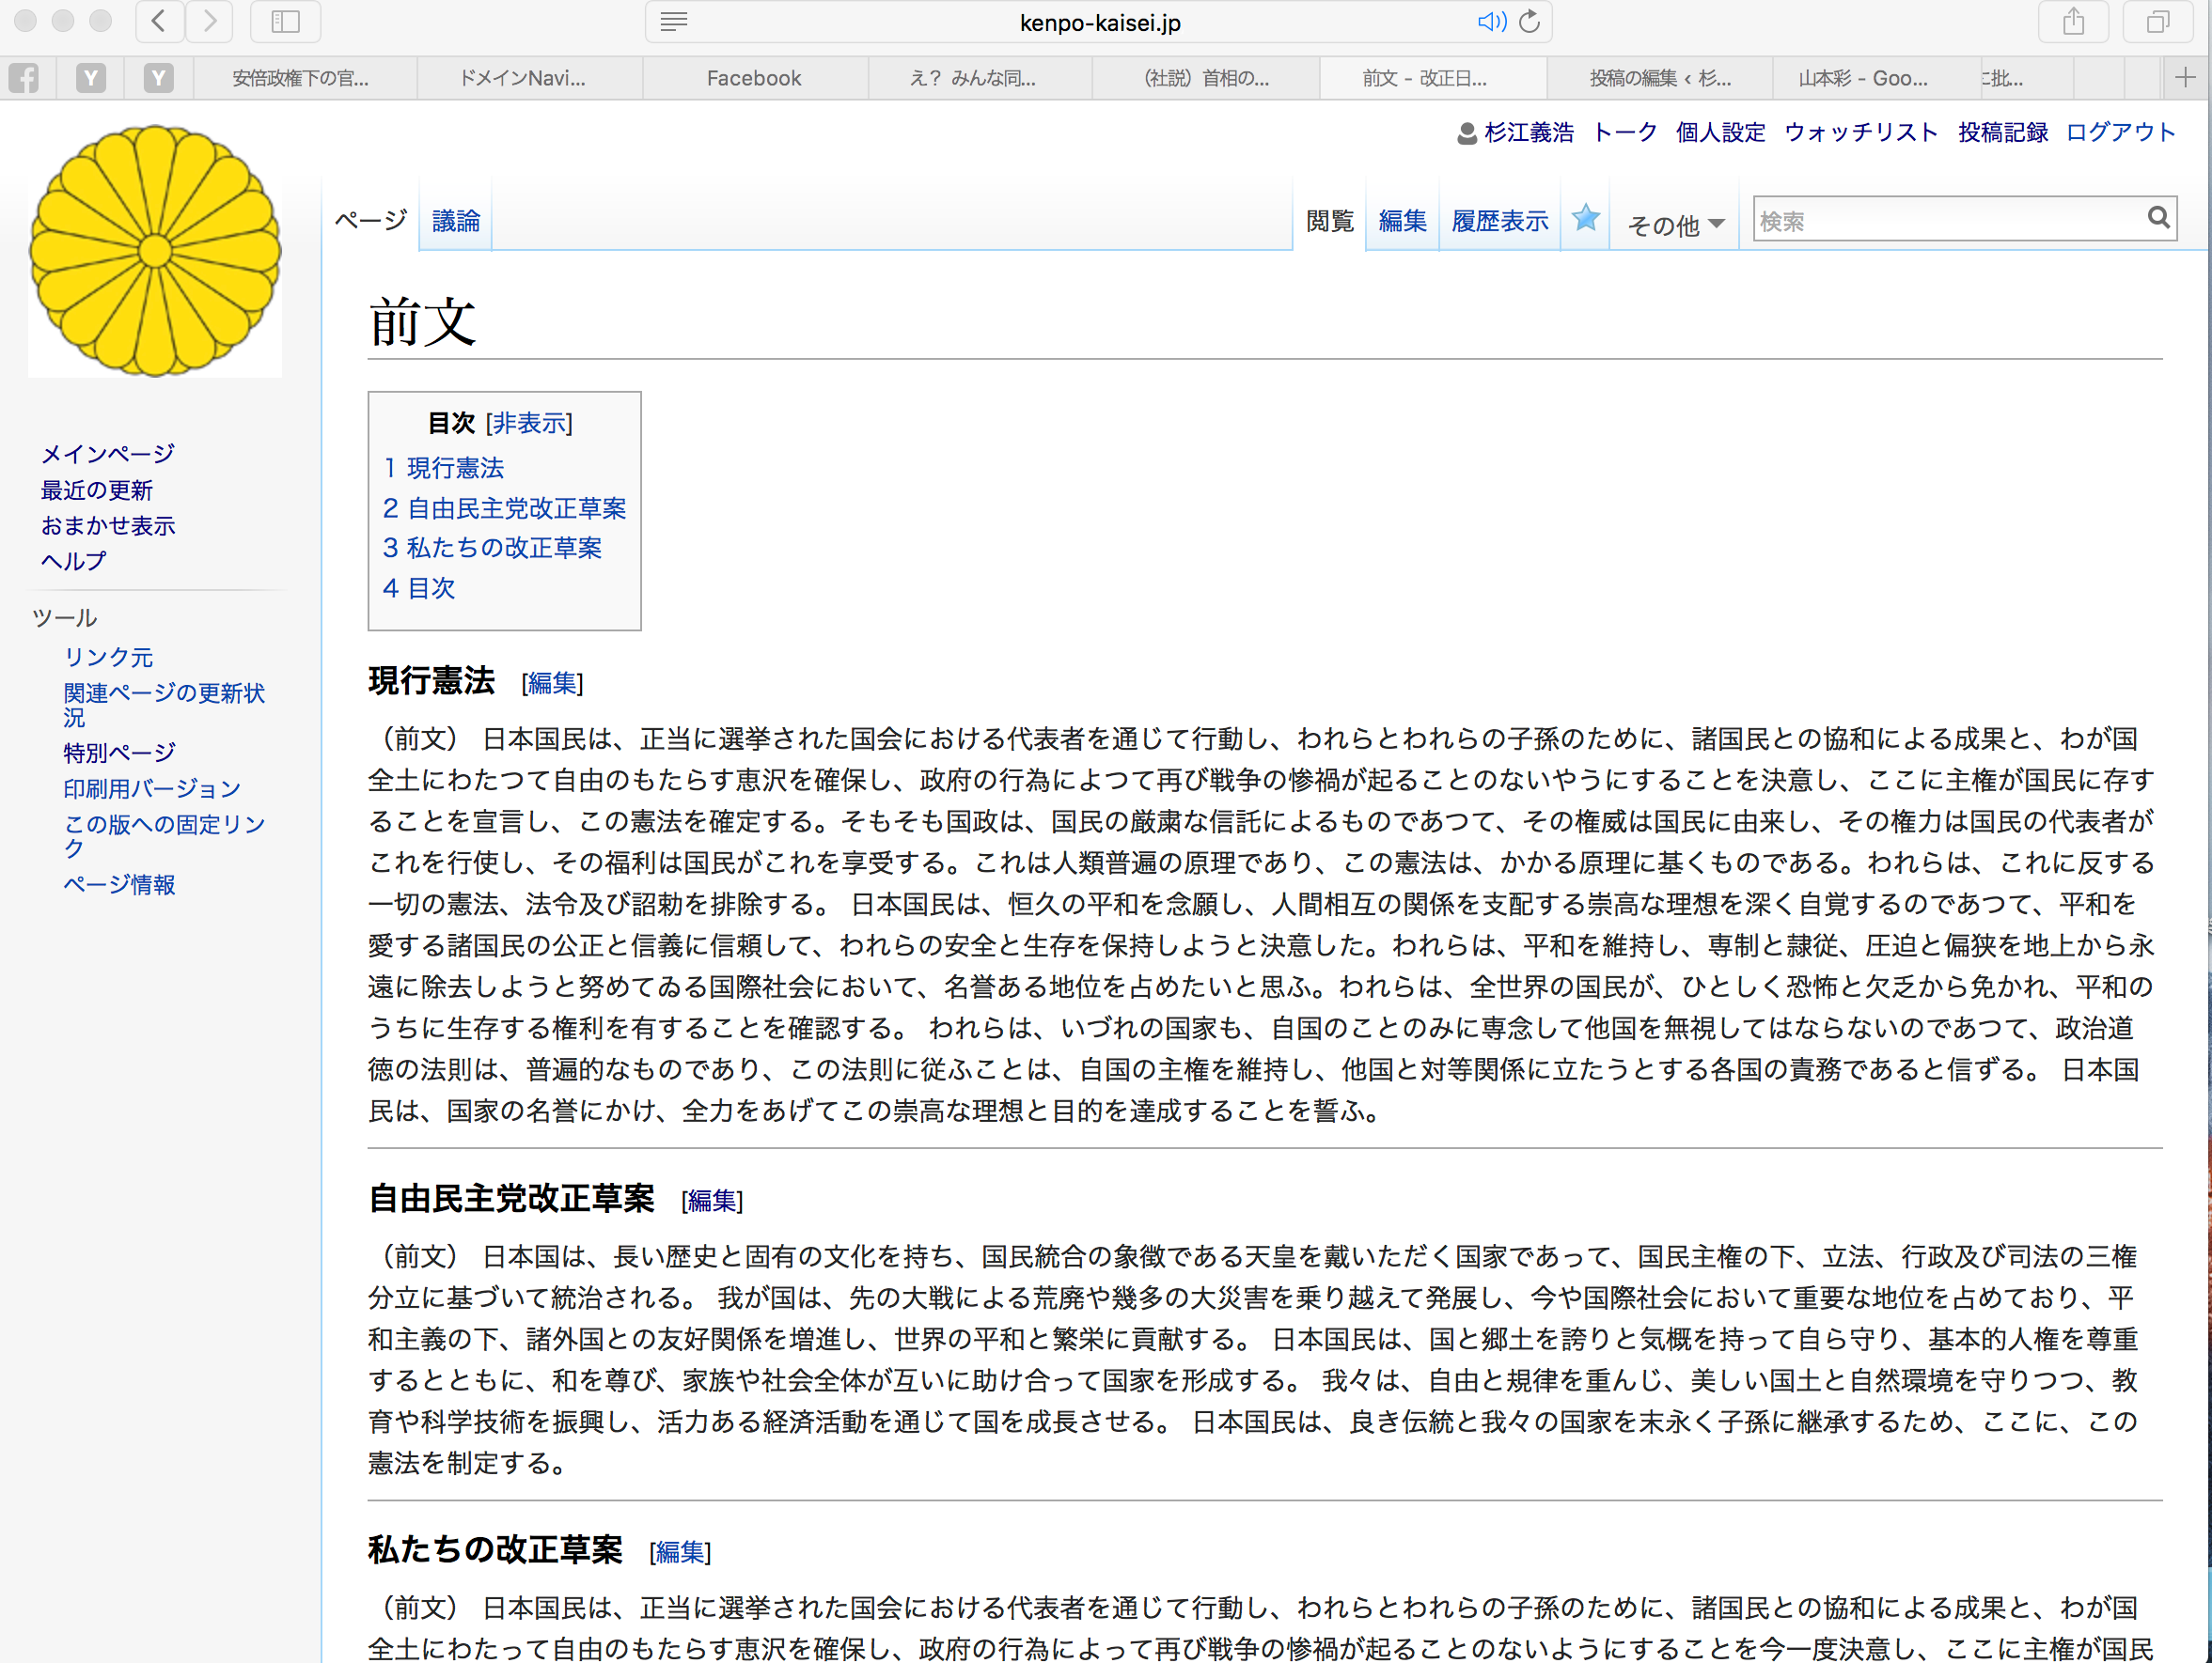Click the search magnifier icon
The height and width of the screenshot is (1663, 2212).
(x=2158, y=218)
